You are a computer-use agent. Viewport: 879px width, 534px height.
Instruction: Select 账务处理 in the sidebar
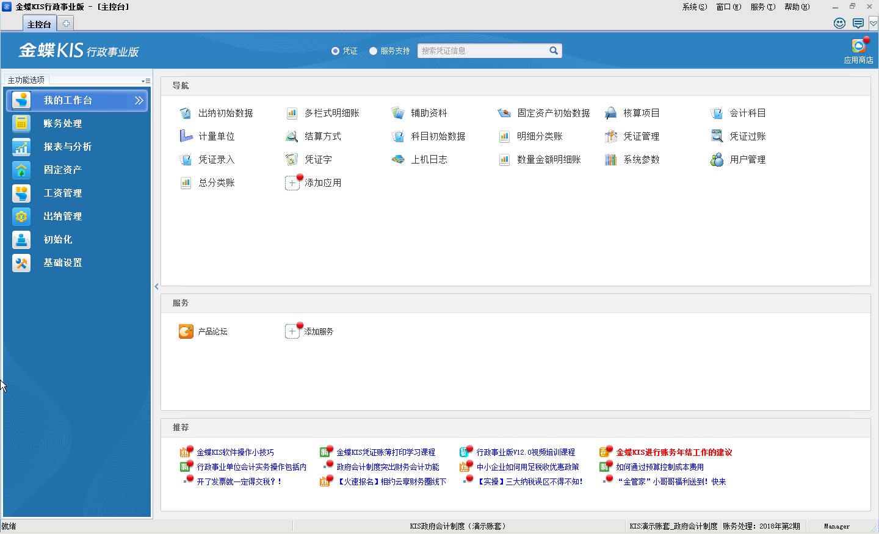(x=77, y=123)
